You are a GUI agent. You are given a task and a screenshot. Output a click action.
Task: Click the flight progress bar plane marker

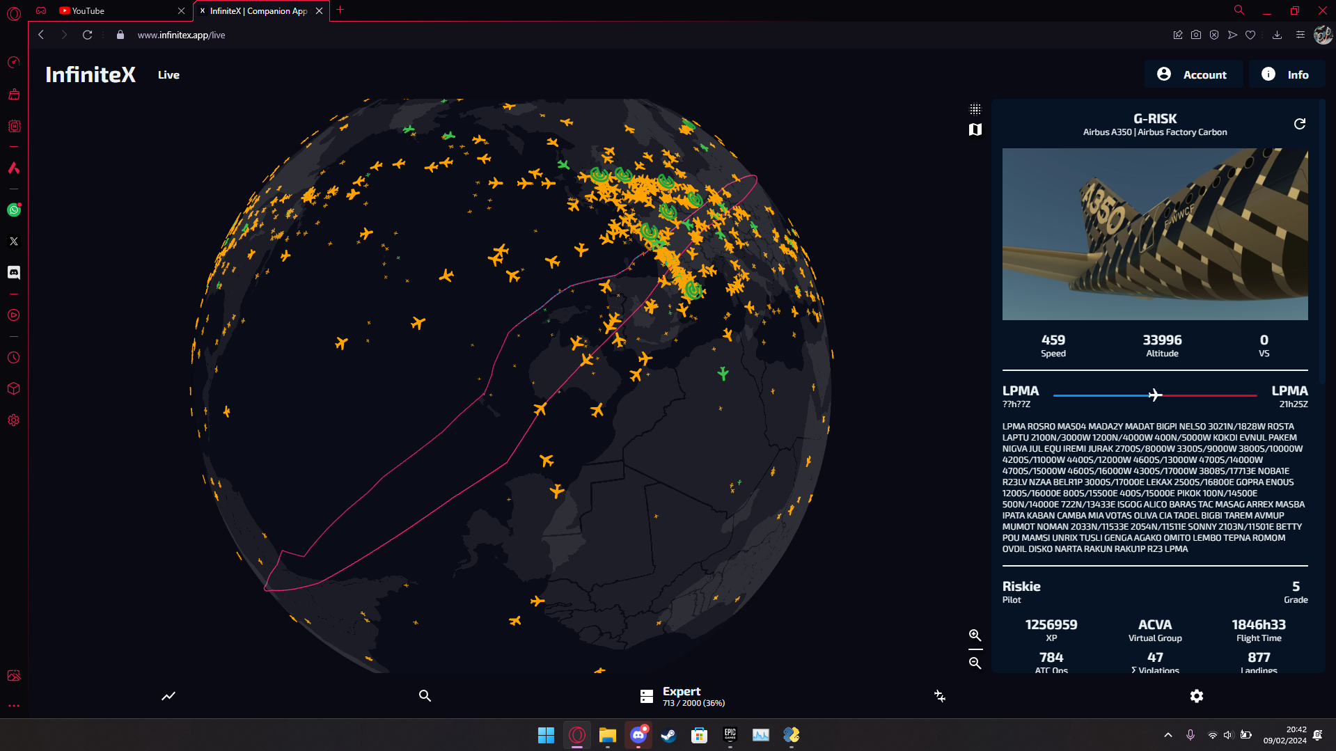[x=1155, y=395]
